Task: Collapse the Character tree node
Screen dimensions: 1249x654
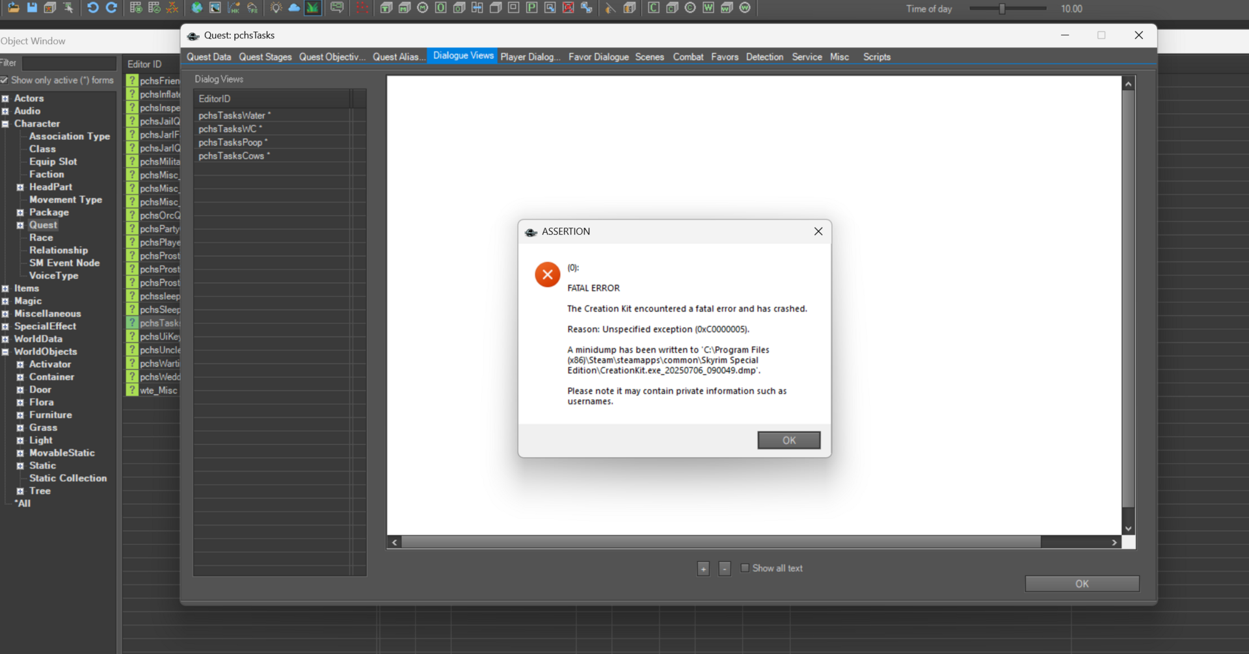Action: tap(5, 124)
